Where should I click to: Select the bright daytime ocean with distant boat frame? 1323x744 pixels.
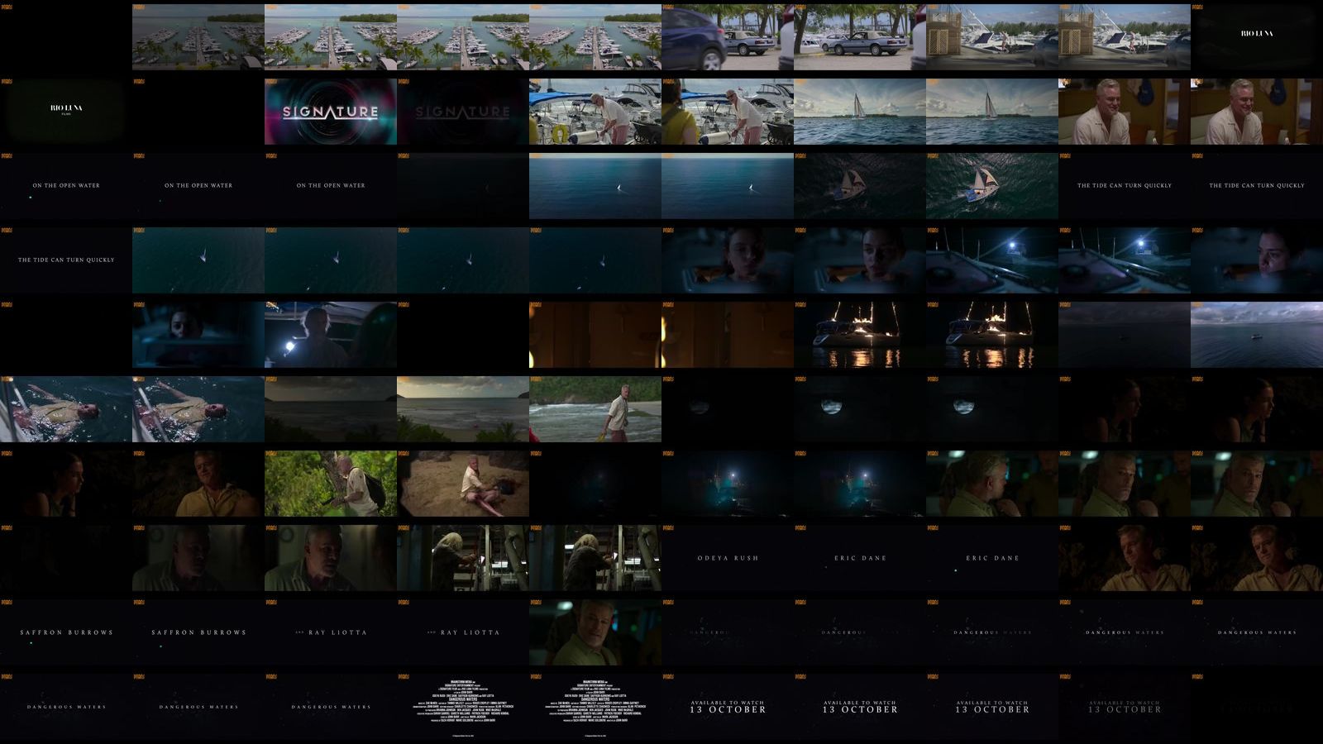point(1257,335)
